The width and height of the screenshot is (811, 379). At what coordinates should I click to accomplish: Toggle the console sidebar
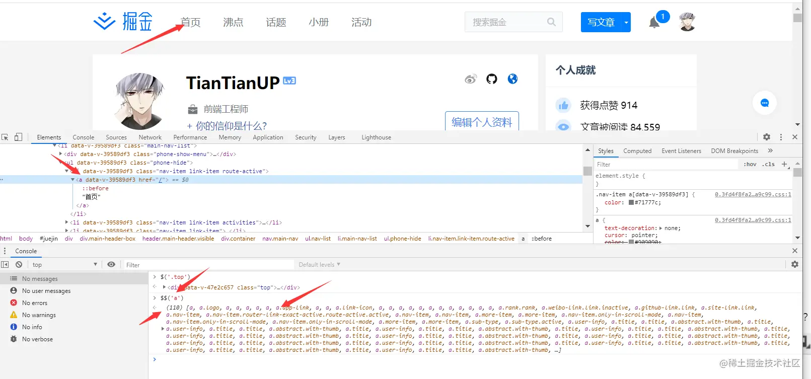point(5,264)
